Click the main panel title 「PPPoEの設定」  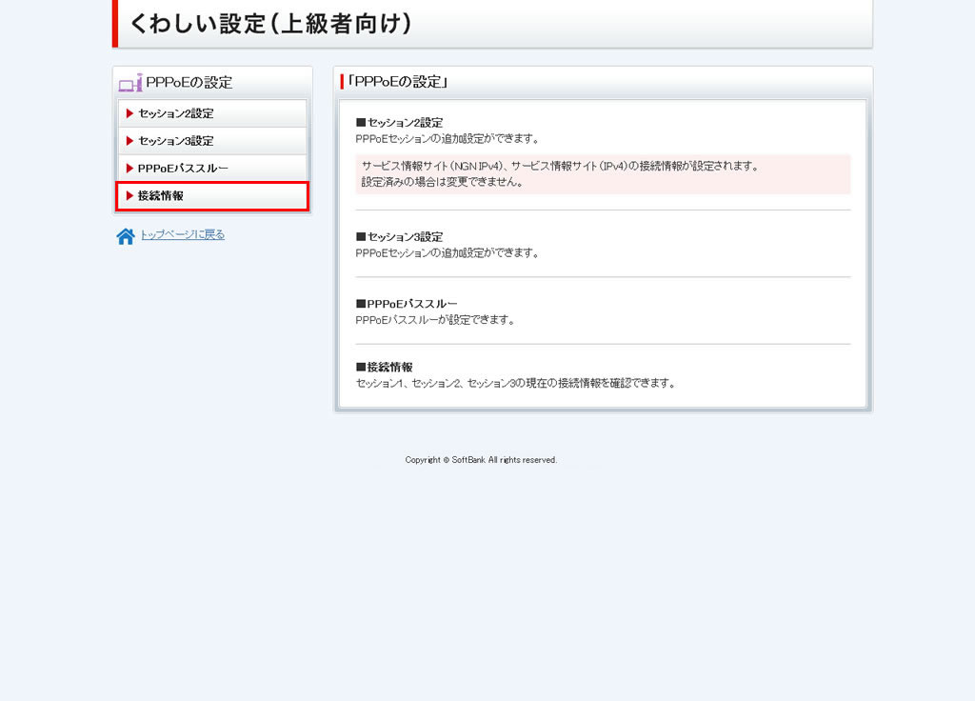pyautogui.click(x=398, y=82)
